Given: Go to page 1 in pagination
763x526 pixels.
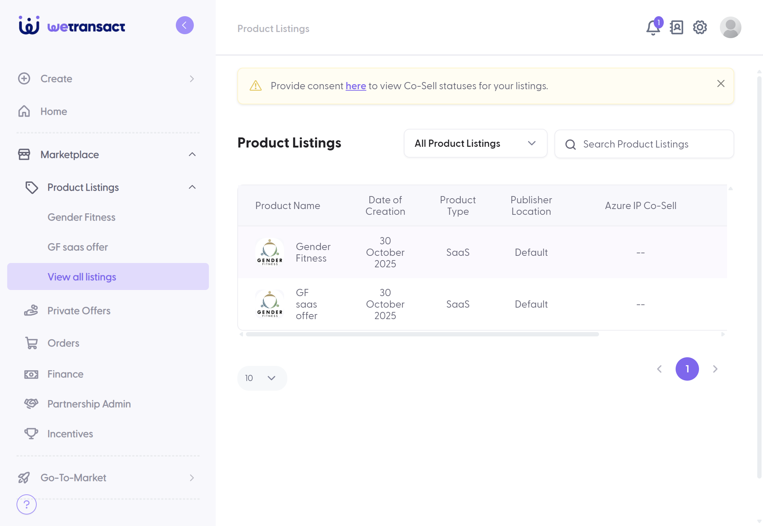Looking at the screenshot, I should (x=687, y=369).
